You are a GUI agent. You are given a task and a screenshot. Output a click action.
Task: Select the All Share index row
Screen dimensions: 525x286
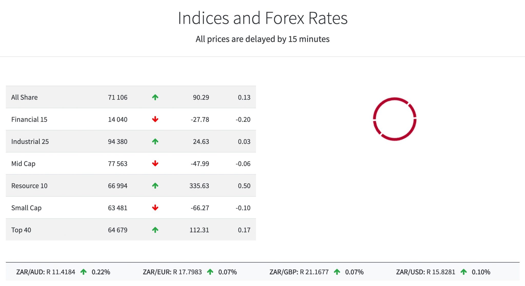(77, 97)
